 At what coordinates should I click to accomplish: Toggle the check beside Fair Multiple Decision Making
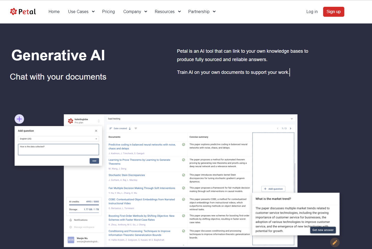[183, 188]
